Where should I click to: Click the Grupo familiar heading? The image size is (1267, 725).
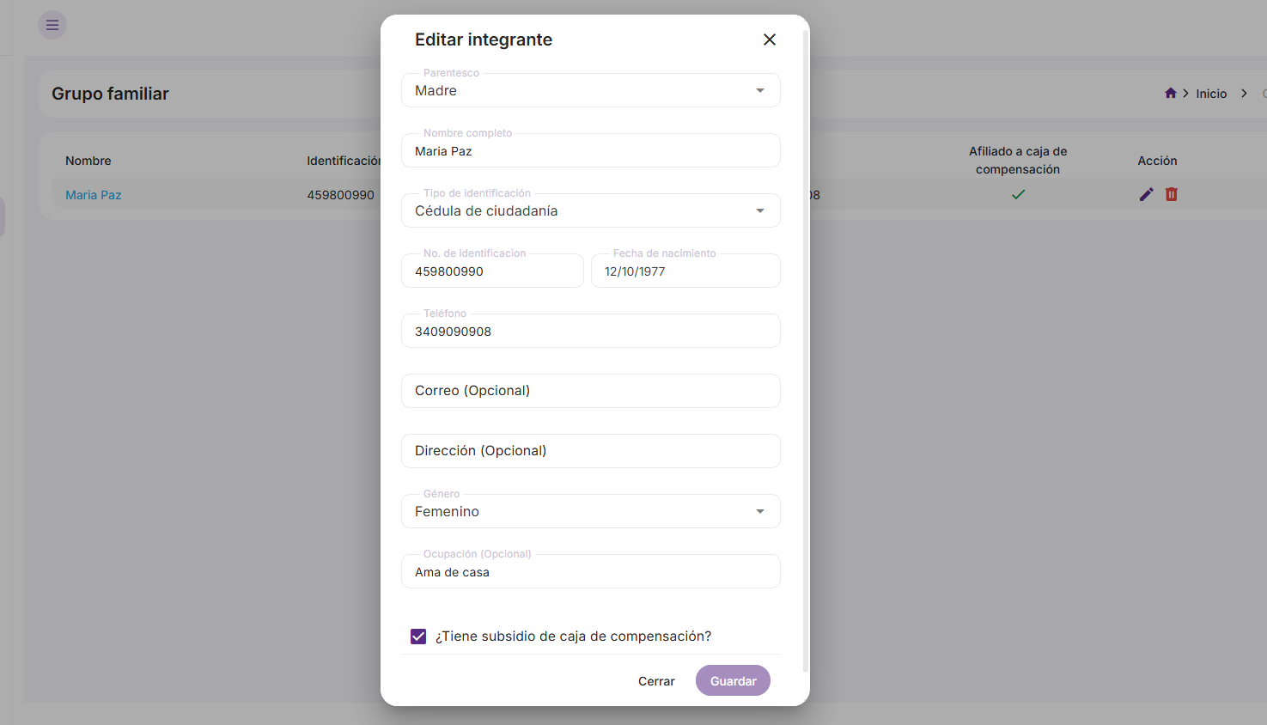(110, 94)
